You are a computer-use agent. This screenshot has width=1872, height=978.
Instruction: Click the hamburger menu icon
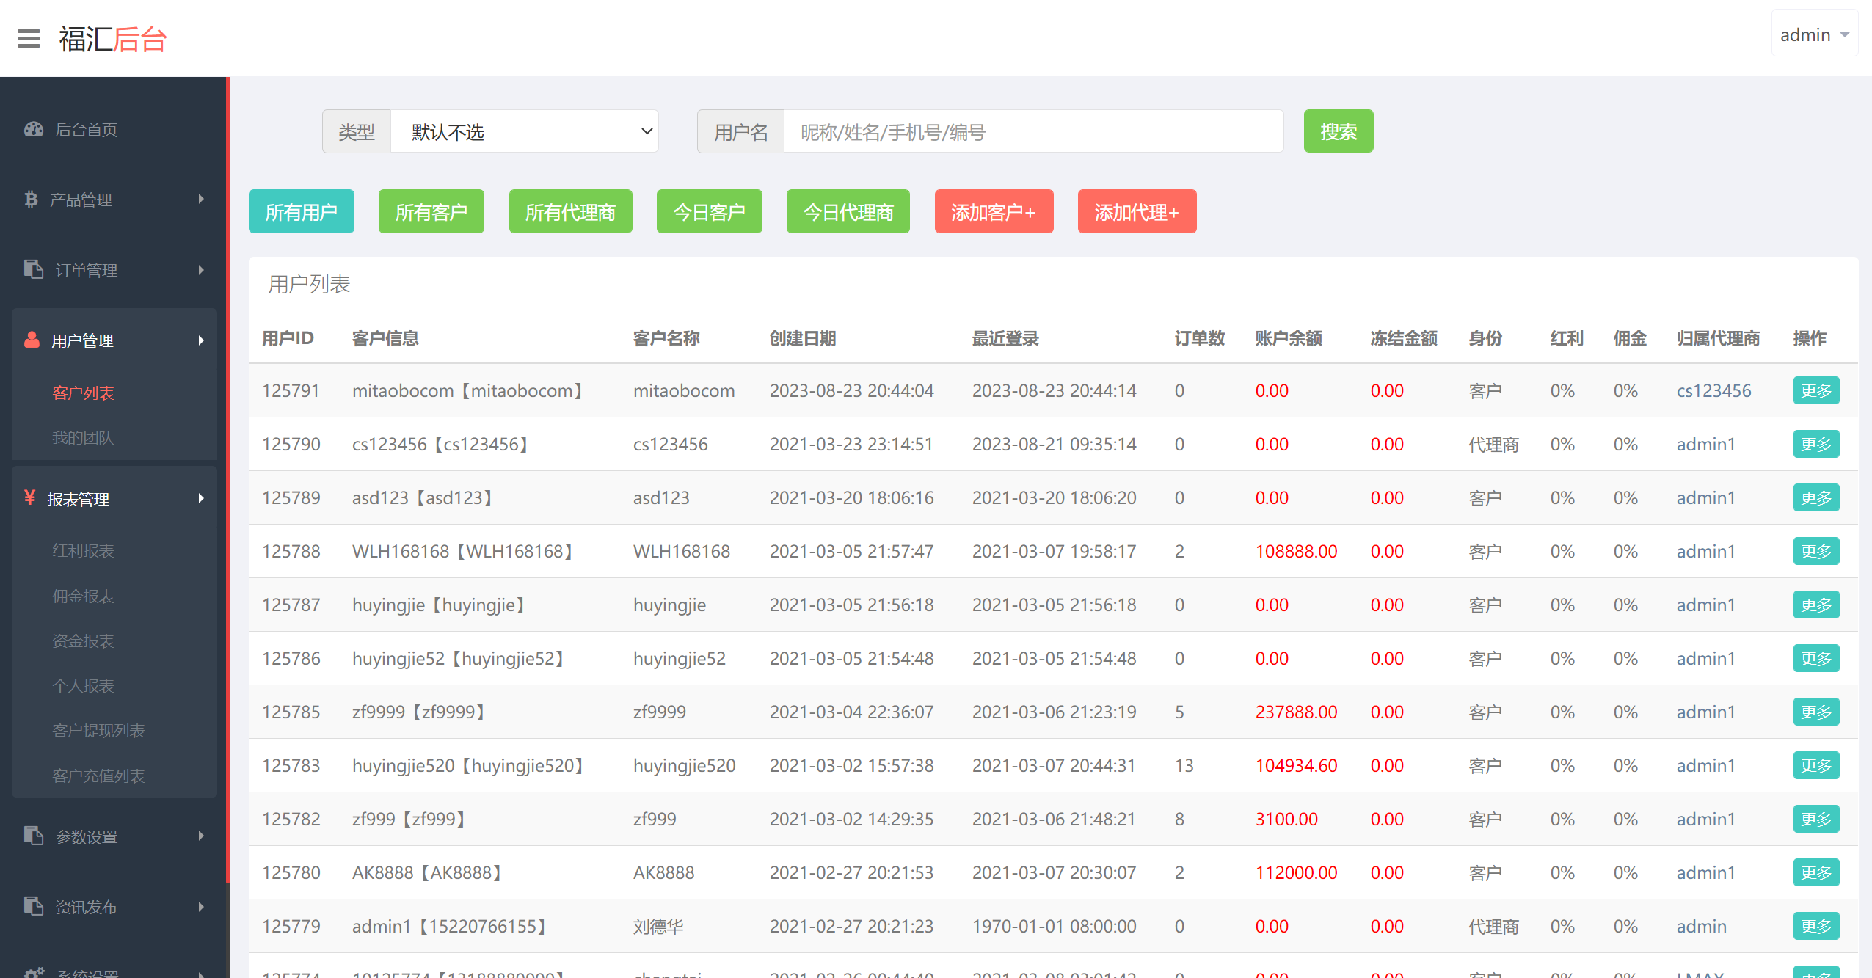click(29, 38)
